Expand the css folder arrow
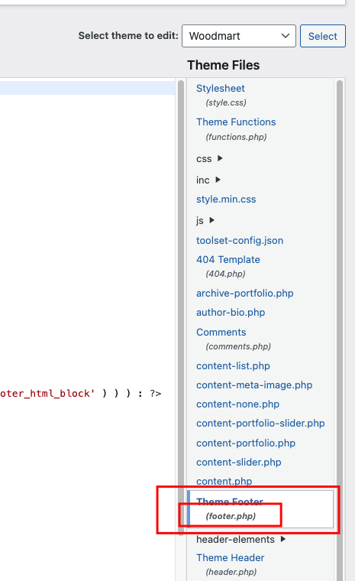 tap(220, 158)
